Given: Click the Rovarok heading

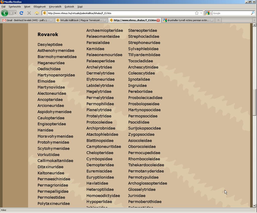Looking at the screenshot, I should (x=48, y=34).
